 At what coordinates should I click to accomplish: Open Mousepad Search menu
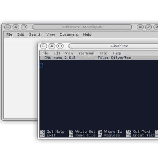(x=35, y=34)
